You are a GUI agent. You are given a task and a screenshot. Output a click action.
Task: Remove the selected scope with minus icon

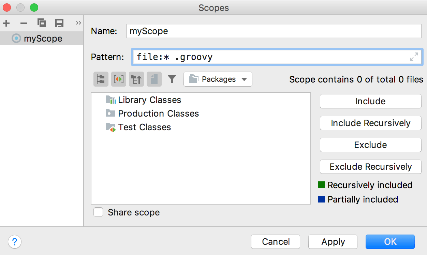[24, 23]
